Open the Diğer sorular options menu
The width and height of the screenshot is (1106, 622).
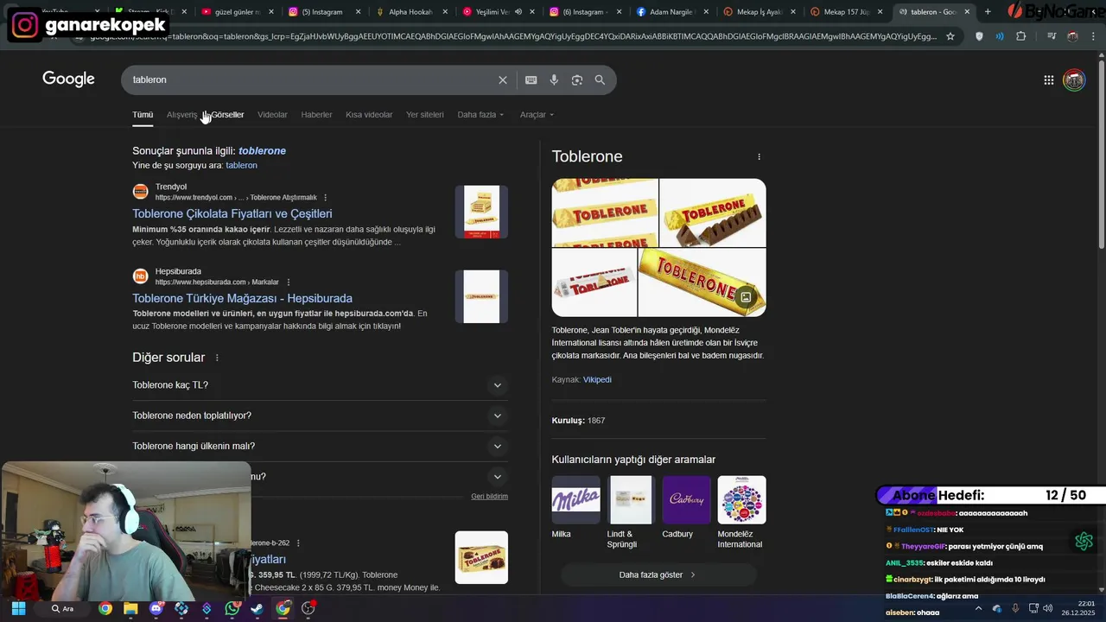coord(217,358)
